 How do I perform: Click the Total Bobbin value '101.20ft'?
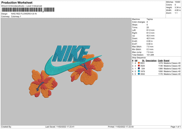(x=150, y=55)
